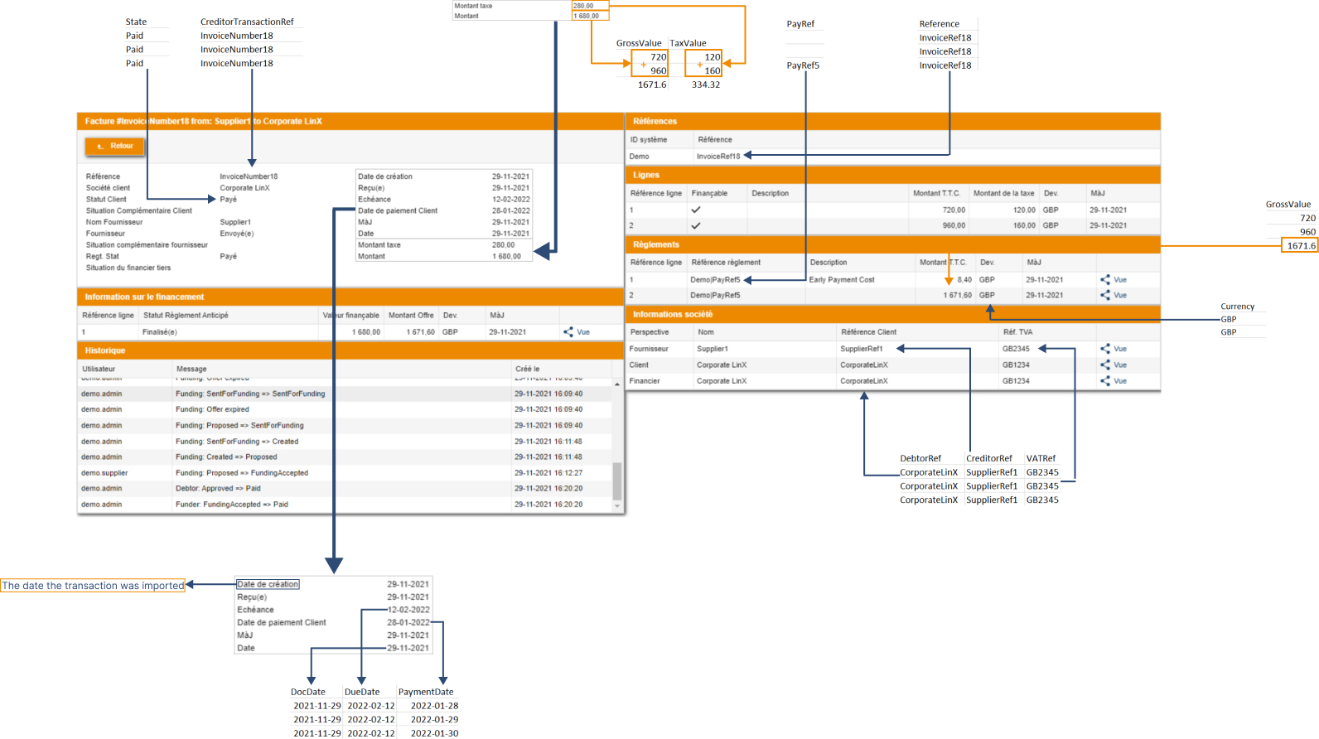Click Historique scrollbar down arrow
The image size is (1319, 739).
617,505
